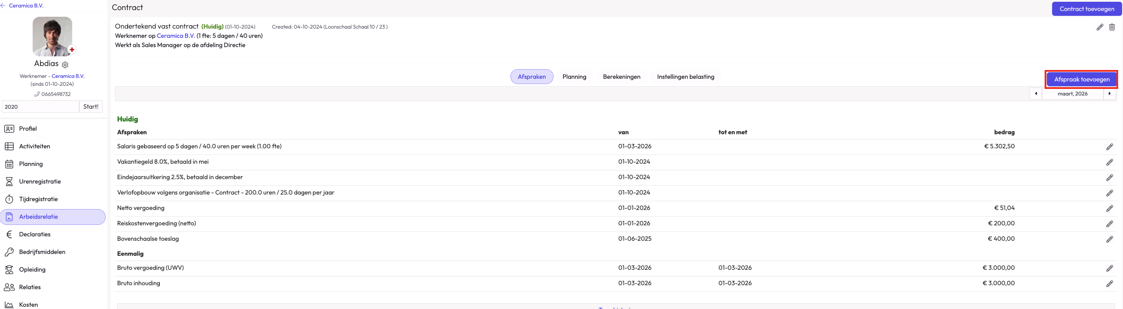Click red plus badge on profile photo
This screenshot has height=309, width=1123.
click(x=72, y=50)
